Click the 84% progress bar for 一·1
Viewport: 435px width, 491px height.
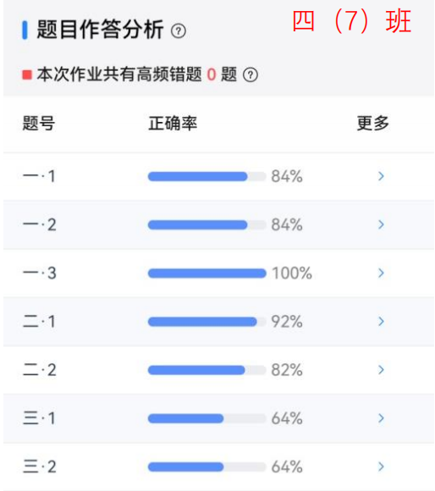click(206, 176)
